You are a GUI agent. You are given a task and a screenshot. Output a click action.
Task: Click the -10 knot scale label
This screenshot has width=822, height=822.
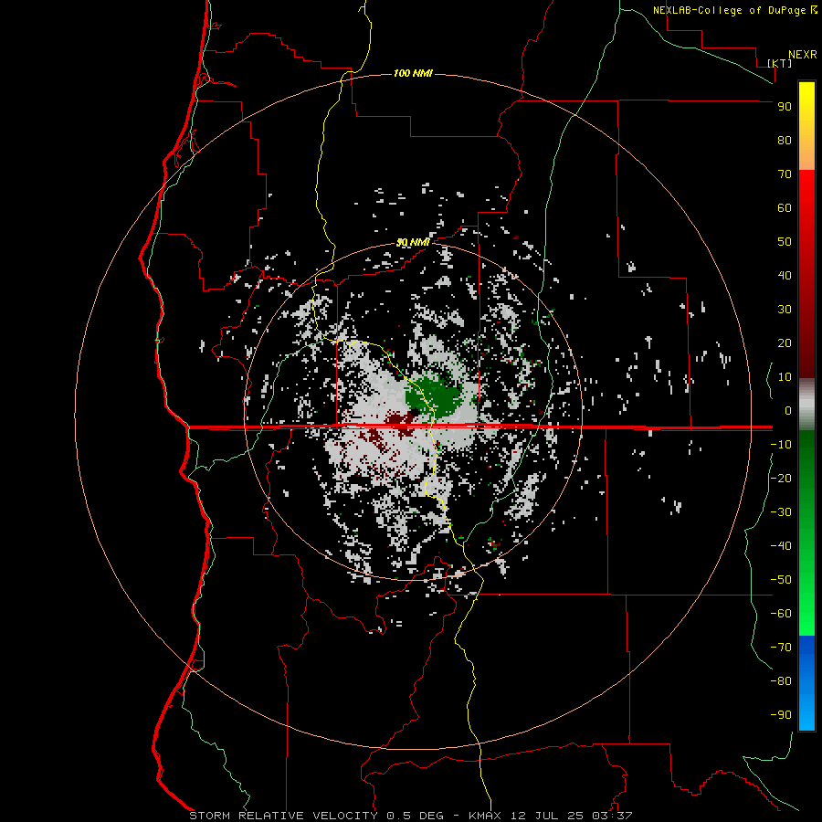coord(781,445)
